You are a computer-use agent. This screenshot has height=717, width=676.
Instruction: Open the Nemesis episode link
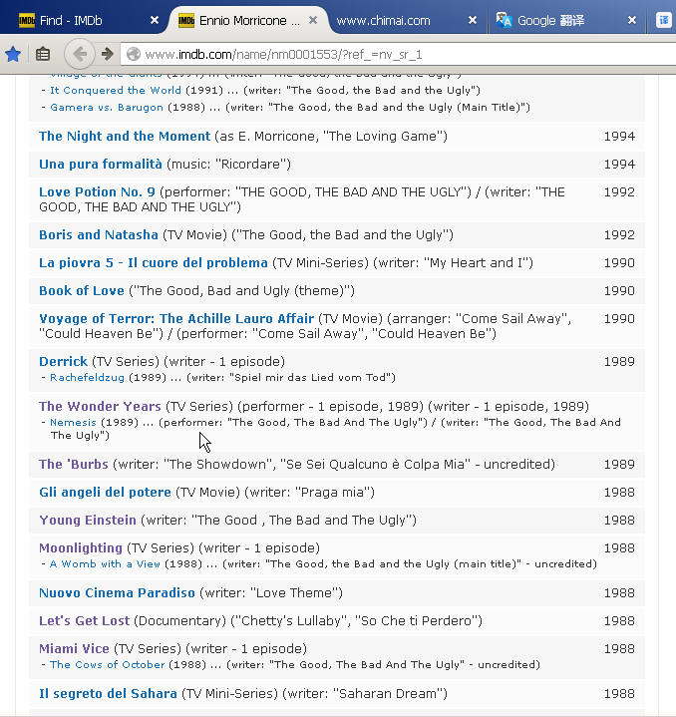pos(73,422)
